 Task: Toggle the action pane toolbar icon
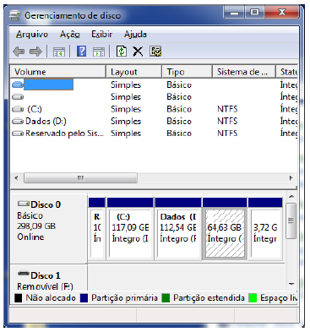[x=99, y=52]
